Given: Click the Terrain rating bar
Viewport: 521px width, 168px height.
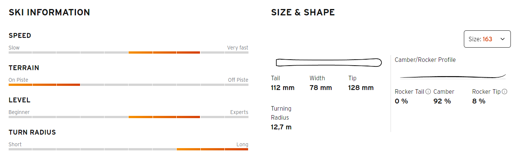Looking at the screenshot, I should [x=128, y=85].
